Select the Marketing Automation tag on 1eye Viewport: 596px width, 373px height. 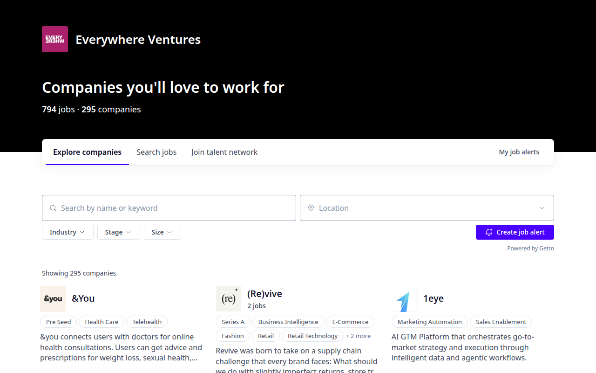pyautogui.click(x=430, y=322)
